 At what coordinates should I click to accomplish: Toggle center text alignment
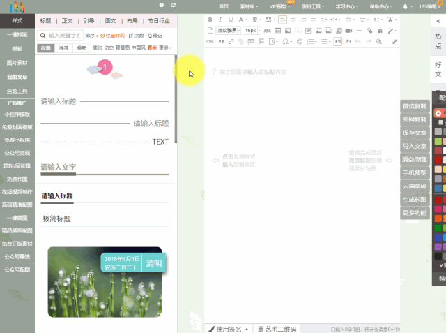click(293, 20)
